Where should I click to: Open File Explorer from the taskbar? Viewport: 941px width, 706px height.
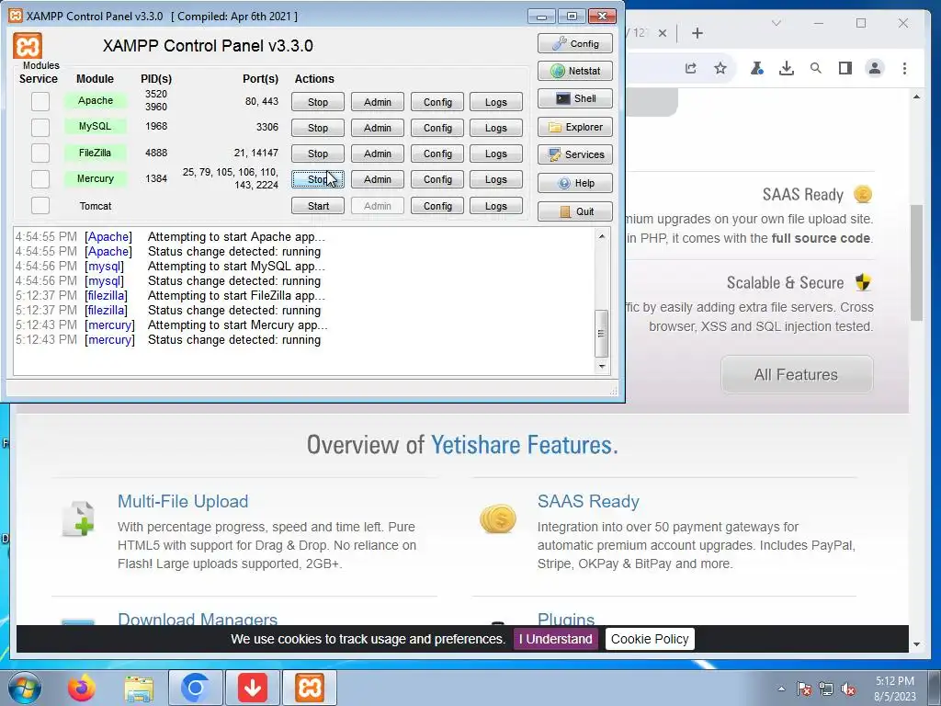pyautogui.click(x=139, y=688)
